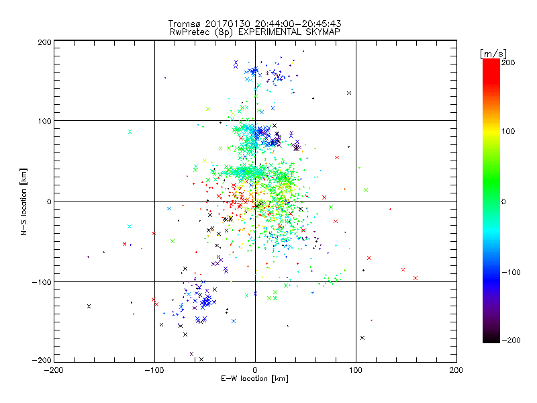537x403 pixels.
Task: Click the "E-W location [km]" axis label
Action: point(254,378)
